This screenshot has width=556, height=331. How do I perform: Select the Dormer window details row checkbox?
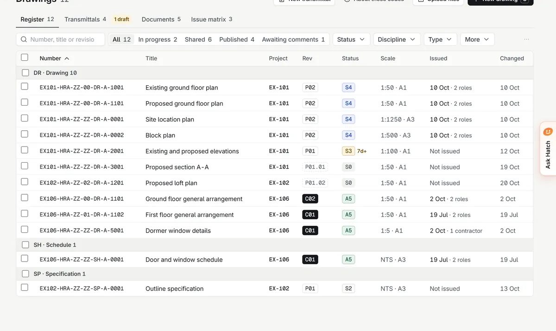(x=25, y=229)
